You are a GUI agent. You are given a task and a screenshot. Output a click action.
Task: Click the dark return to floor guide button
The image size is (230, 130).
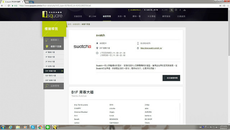click(x=171, y=78)
